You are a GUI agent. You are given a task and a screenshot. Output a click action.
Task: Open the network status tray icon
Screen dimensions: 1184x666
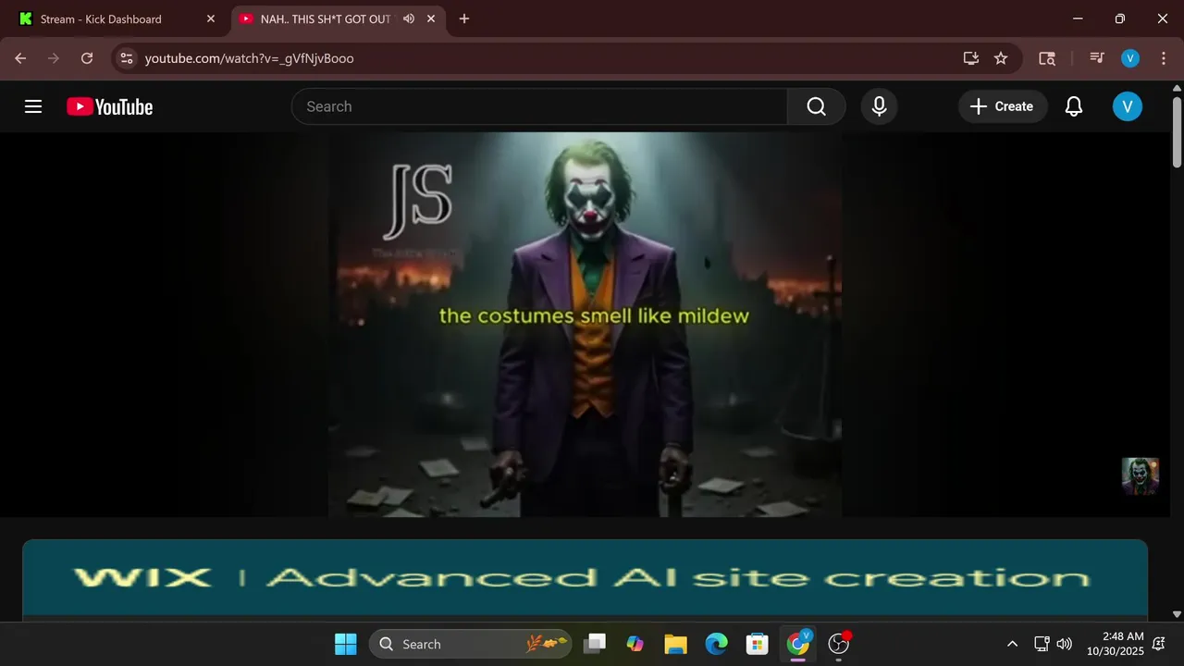(1042, 644)
